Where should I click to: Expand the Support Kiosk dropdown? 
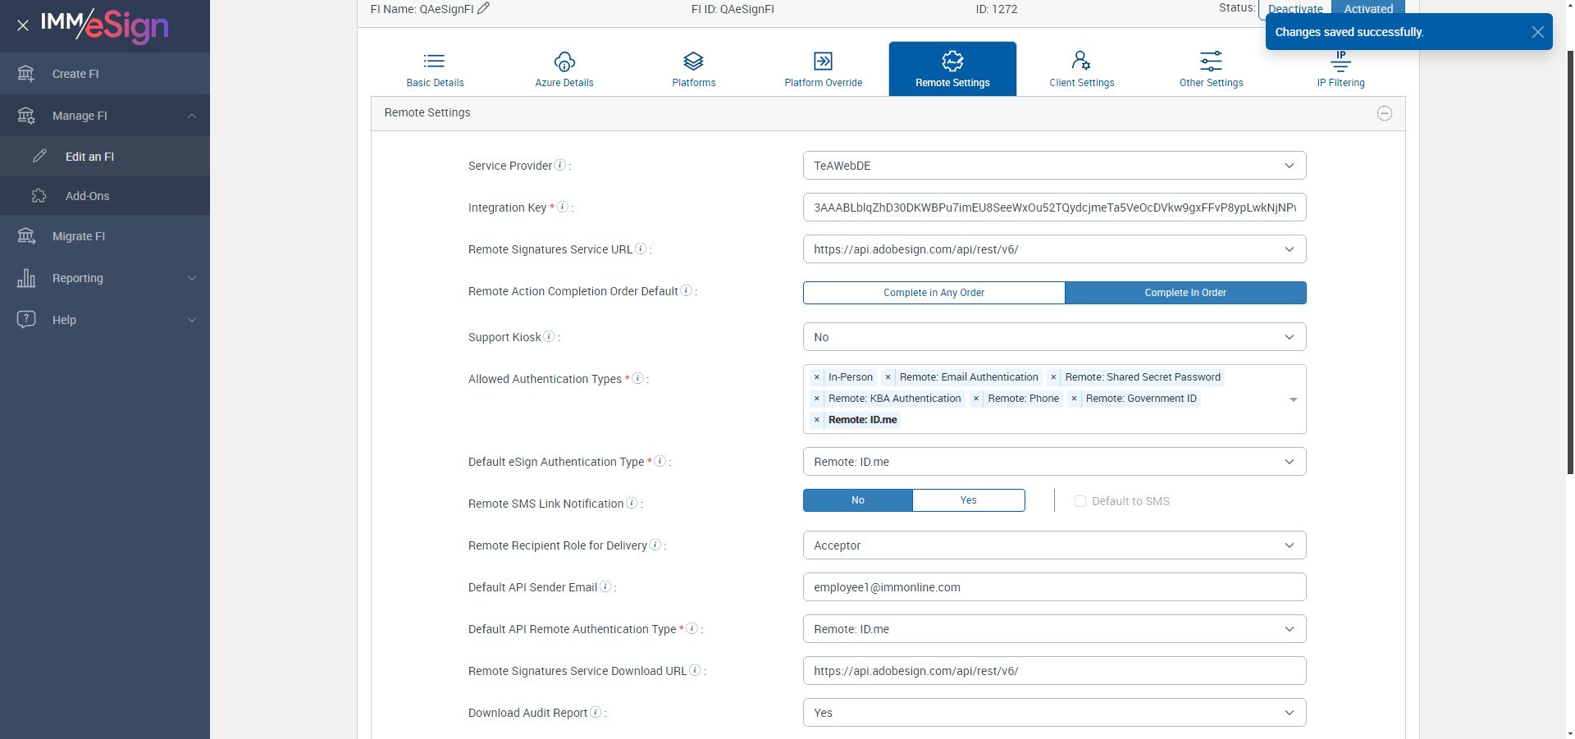click(1054, 337)
